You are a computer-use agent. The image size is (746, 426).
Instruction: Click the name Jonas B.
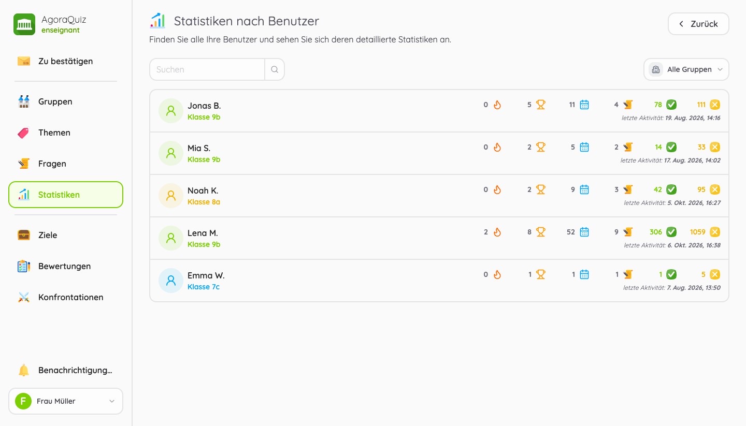click(204, 106)
